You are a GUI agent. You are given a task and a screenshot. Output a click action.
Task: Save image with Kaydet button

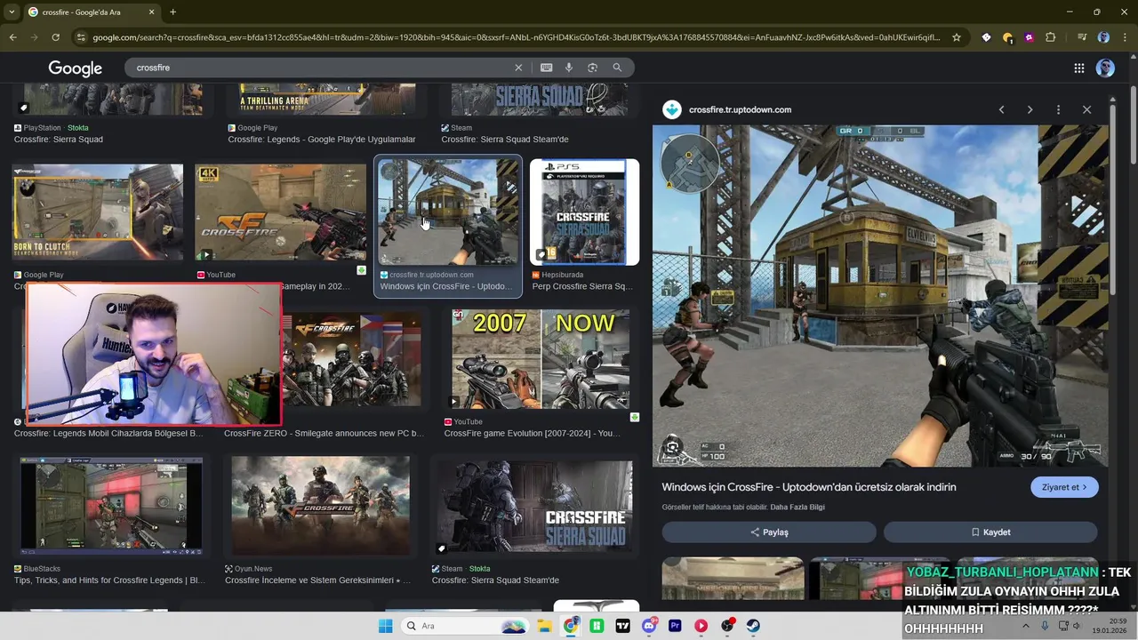point(990,532)
